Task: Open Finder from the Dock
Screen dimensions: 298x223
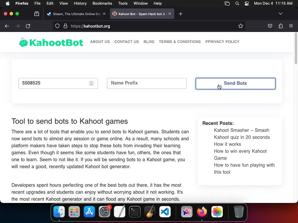Action: point(59,212)
